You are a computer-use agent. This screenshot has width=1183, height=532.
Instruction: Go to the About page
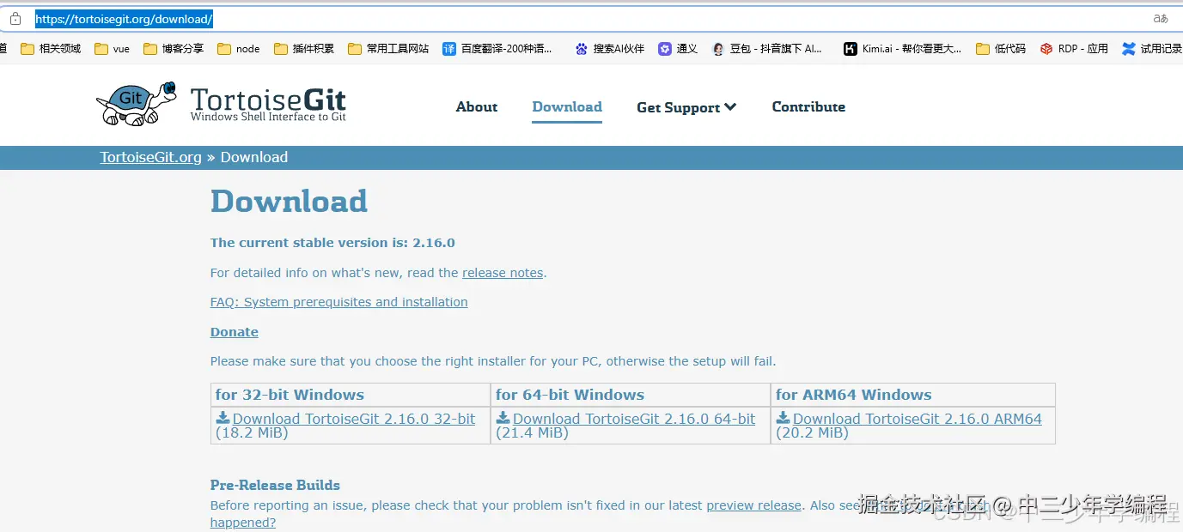pyautogui.click(x=477, y=107)
